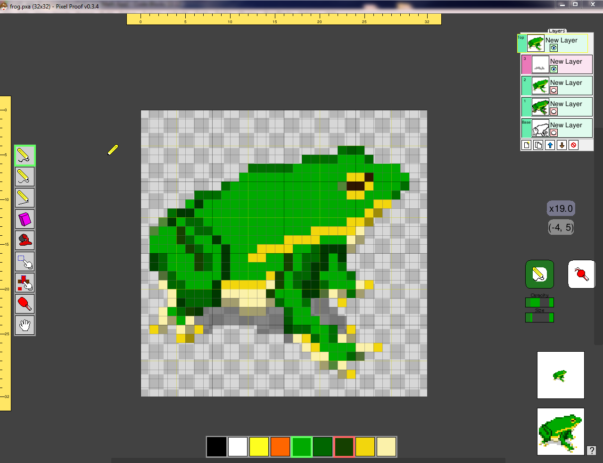Duplicate the layer using the copy pages icon
The width and height of the screenshot is (603, 463).
[x=538, y=145]
